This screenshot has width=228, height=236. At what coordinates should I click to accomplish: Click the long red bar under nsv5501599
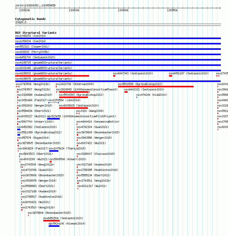tap(156, 87)
